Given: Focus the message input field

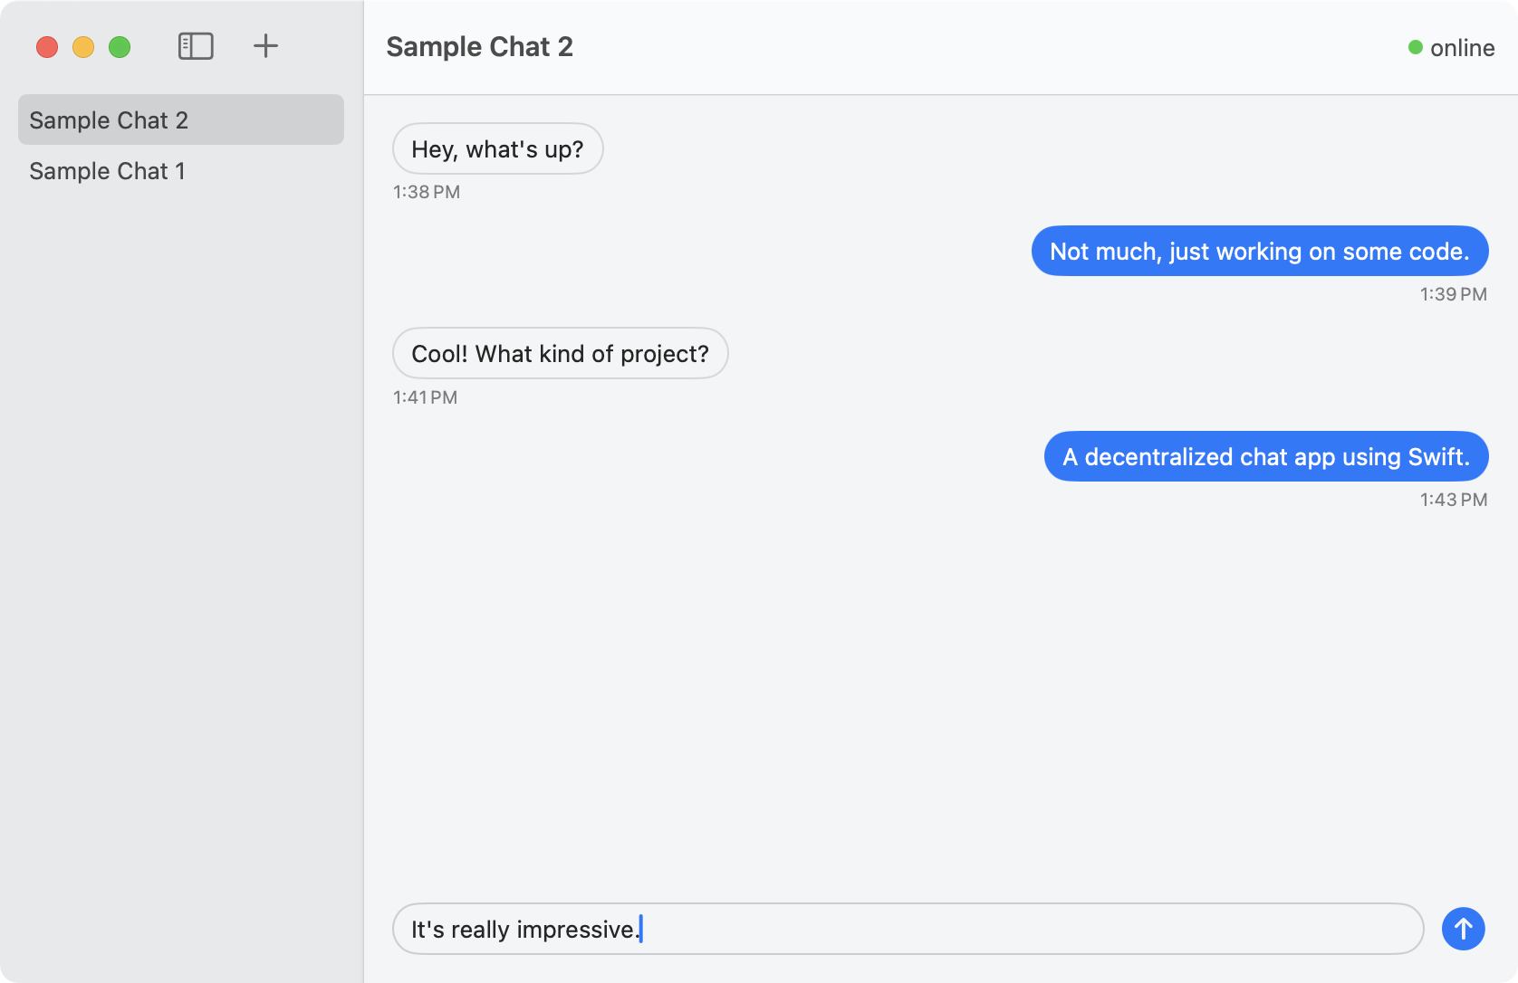Looking at the screenshot, I should [906, 929].
